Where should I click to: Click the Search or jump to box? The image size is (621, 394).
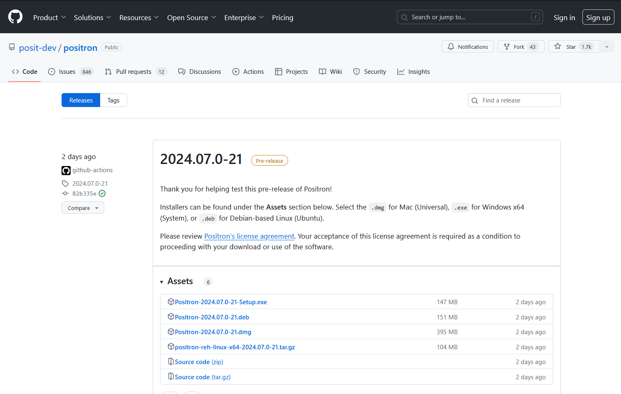click(x=470, y=17)
